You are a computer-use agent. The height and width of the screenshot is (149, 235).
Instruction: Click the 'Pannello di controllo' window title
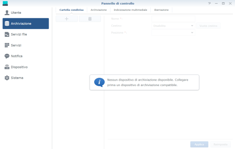(118, 3)
